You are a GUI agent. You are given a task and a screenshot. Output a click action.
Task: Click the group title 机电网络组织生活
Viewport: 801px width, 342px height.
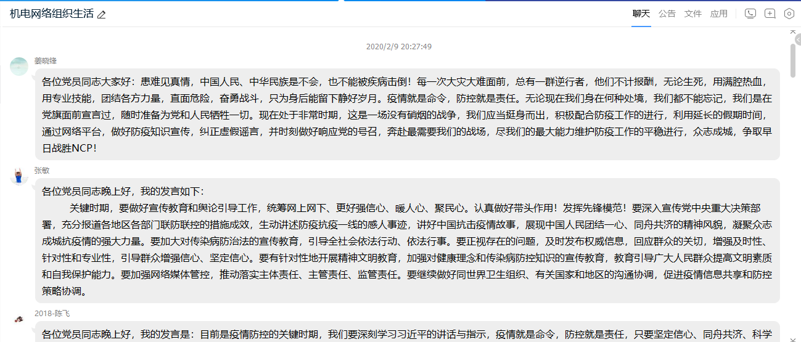52,14
